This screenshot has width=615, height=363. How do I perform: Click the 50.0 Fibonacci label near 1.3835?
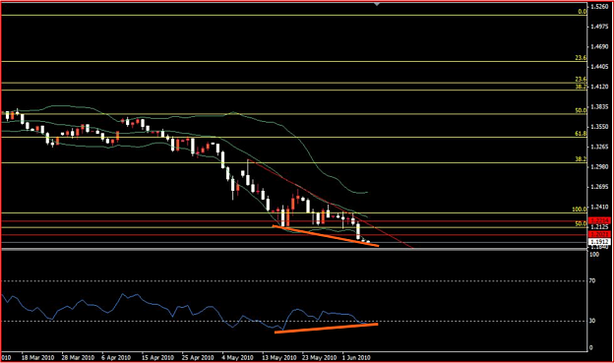pos(581,110)
